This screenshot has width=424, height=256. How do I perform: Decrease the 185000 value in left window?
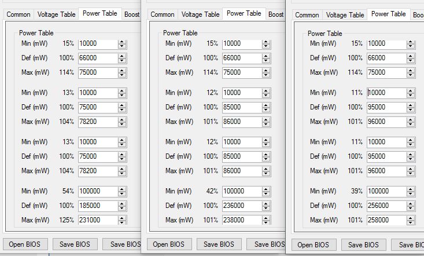[x=122, y=208]
